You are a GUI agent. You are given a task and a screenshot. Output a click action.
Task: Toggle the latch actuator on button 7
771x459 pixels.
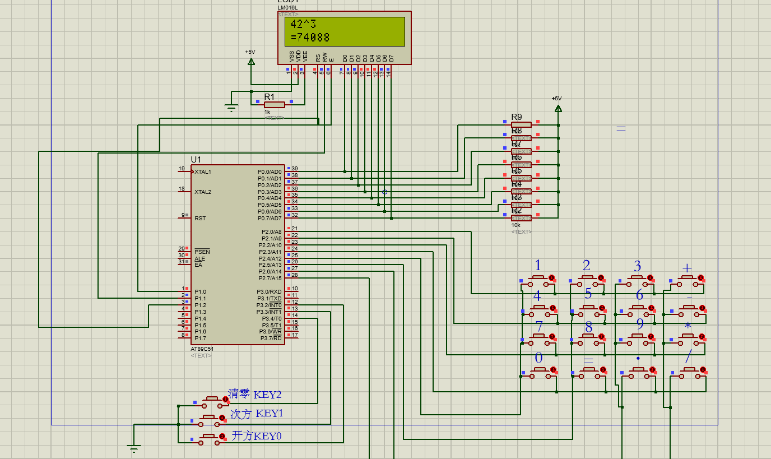pos(552,337)
